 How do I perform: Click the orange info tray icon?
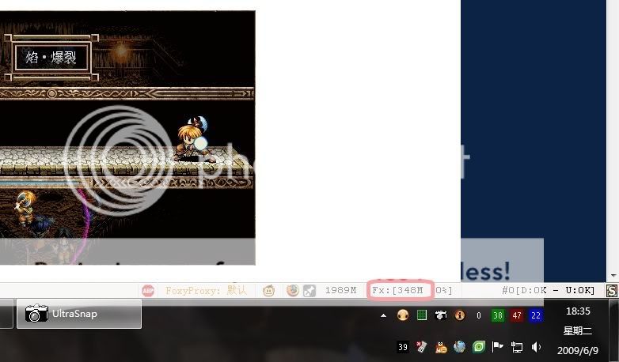click(460, 315)
